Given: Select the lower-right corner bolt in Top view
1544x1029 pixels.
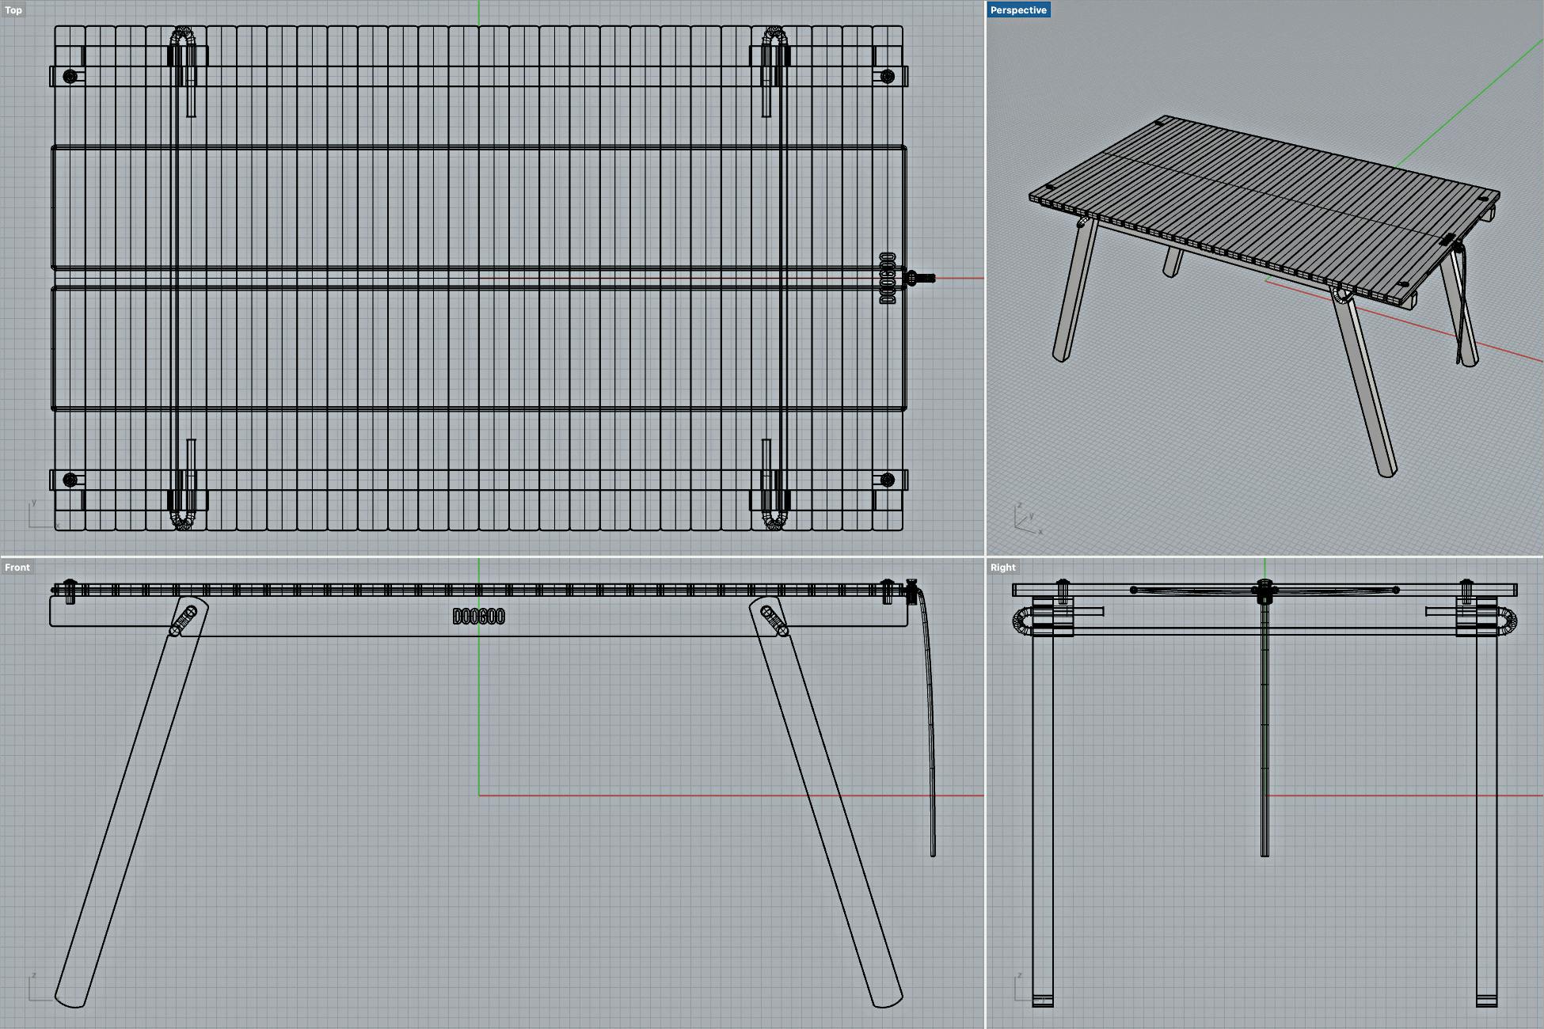Looking at the screenshot, I should [887, 480].
